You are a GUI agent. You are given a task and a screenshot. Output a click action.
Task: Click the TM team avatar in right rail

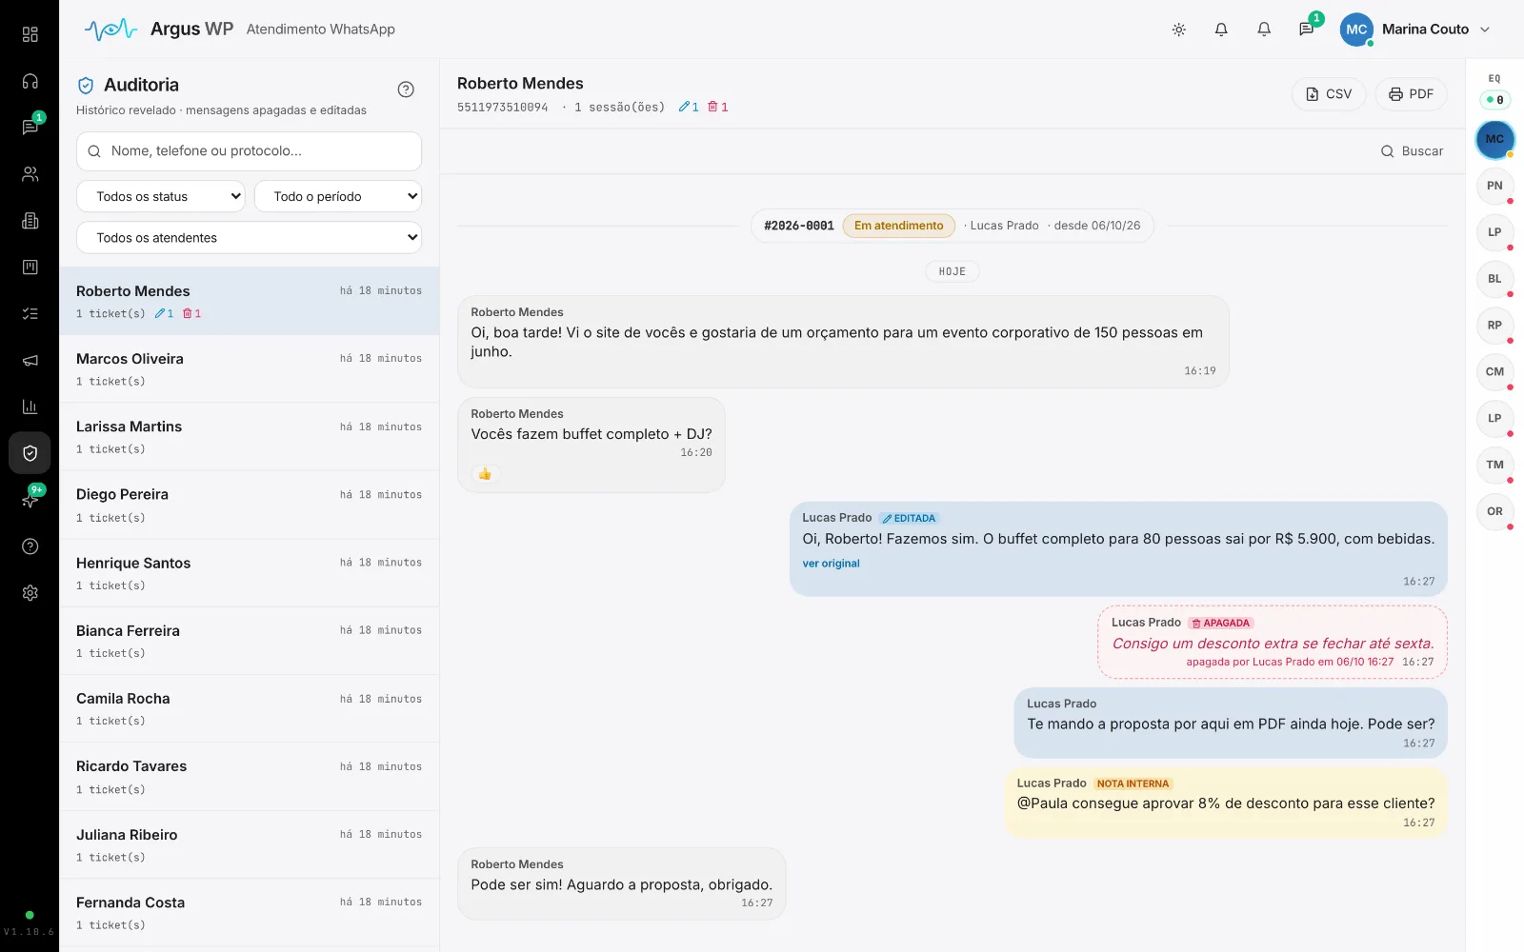click(x=1494, y=465)
